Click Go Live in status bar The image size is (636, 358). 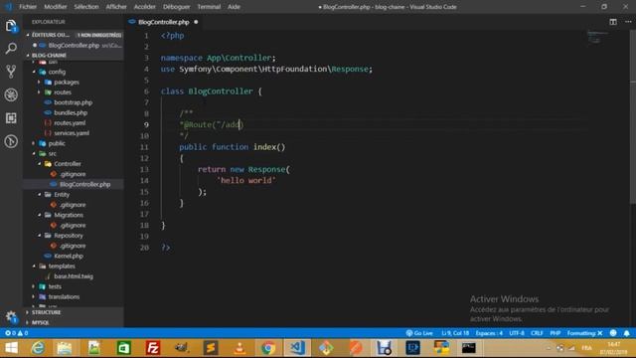point(419,333)
